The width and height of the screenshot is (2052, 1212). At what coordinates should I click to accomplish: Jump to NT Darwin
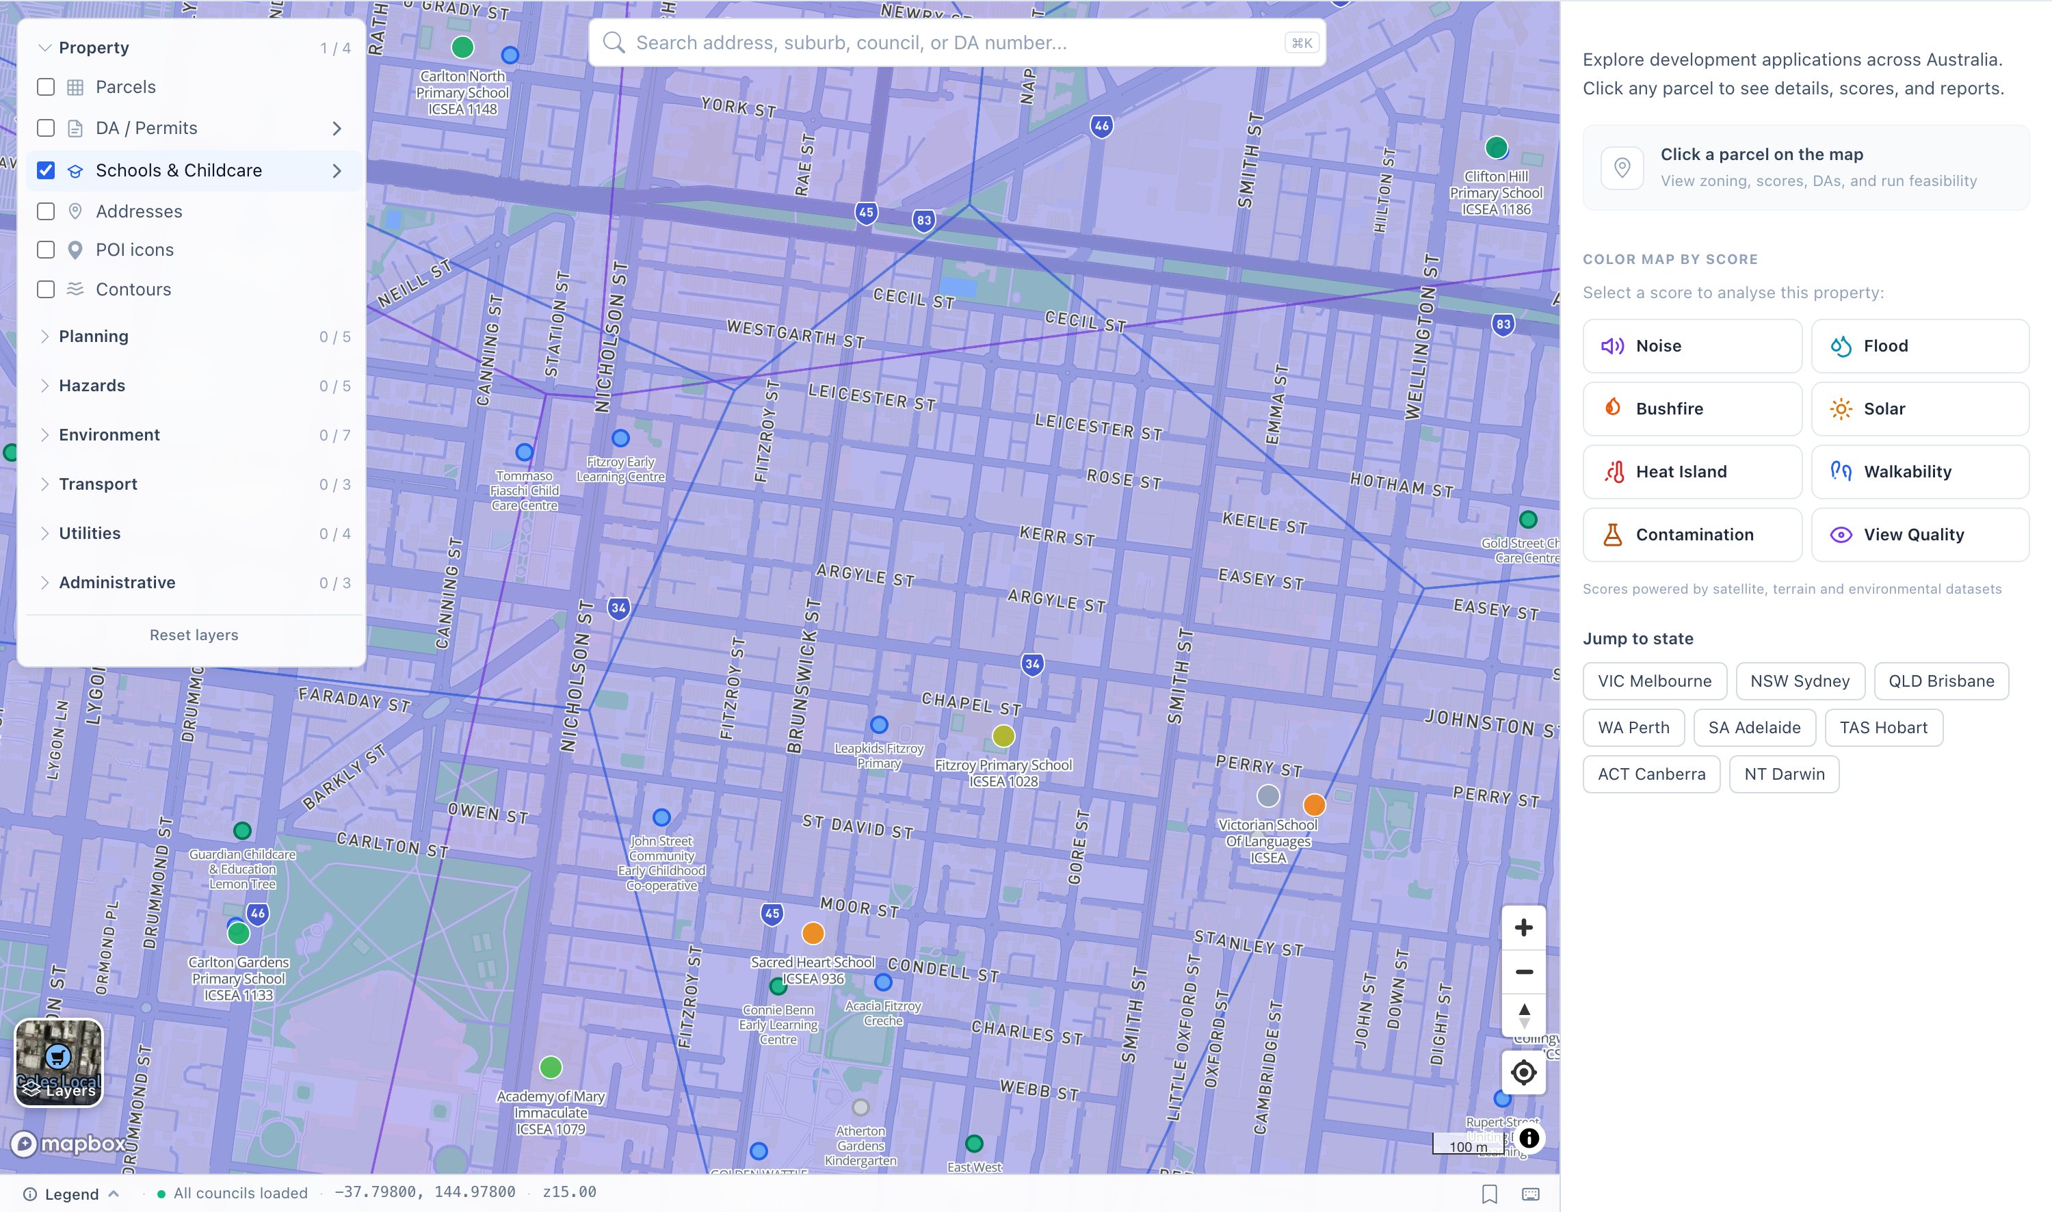[x=1784, y=774]
